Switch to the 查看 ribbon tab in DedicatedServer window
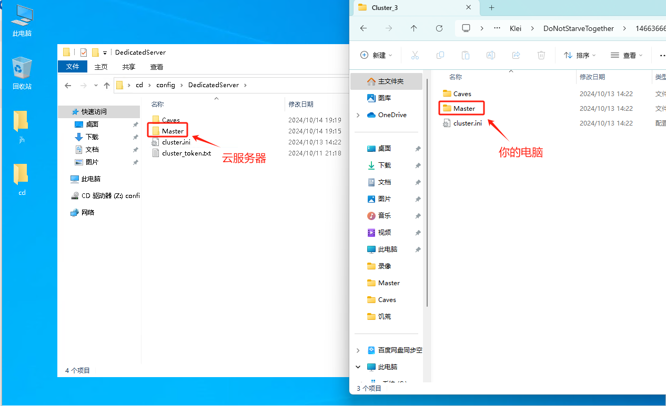Image resolution: width=666 pixels, height=406 pixels. click(x=157, y=67)
